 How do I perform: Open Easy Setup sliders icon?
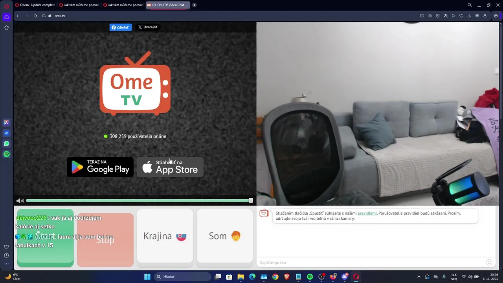pos(477,16)
